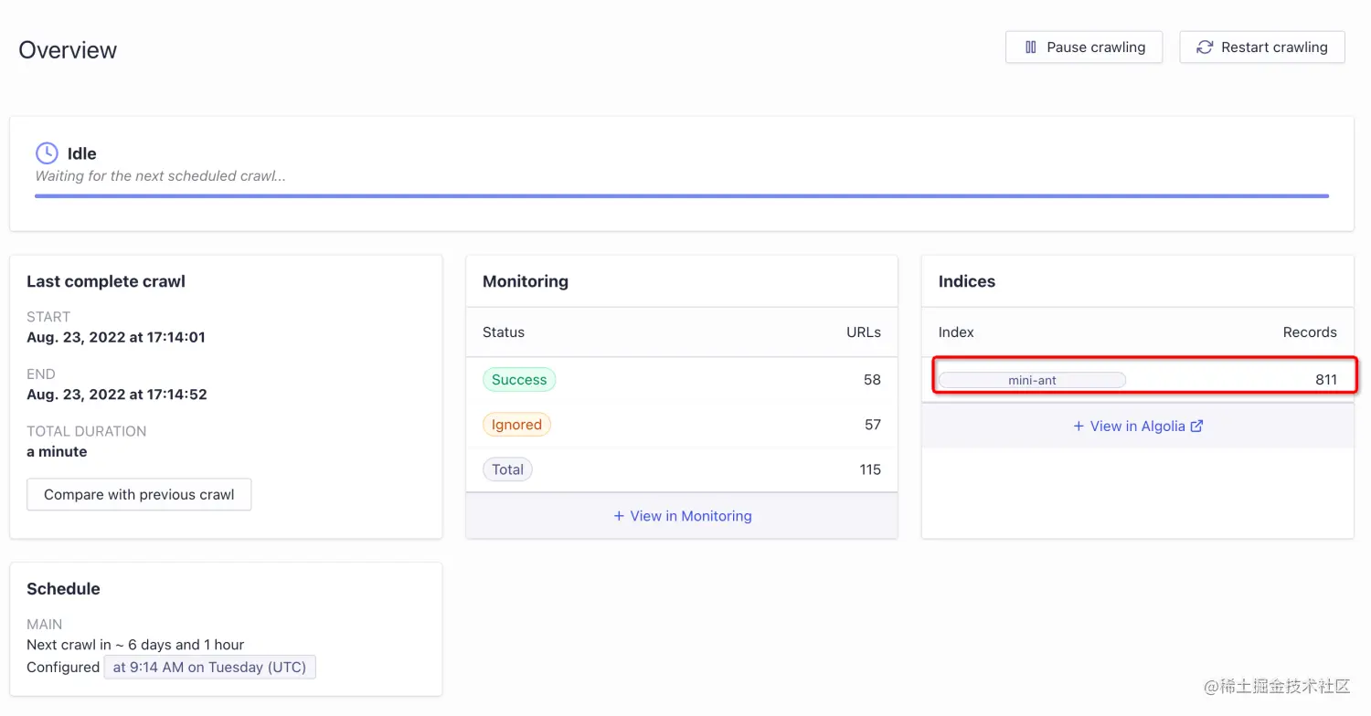Open the View in Algolia link
Image resolution: width=1371 pixels, height=716 pixels.
[x=1137, y=426]
